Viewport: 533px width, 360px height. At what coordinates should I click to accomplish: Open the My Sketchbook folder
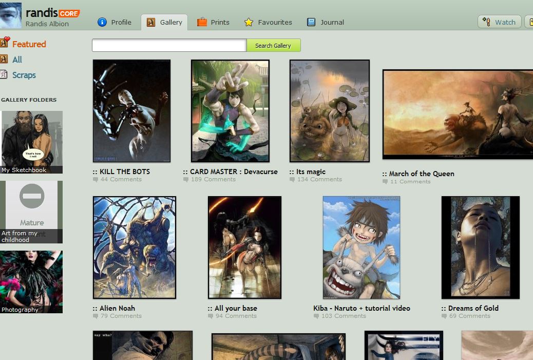pyautogui.click(x=31, y=142)
